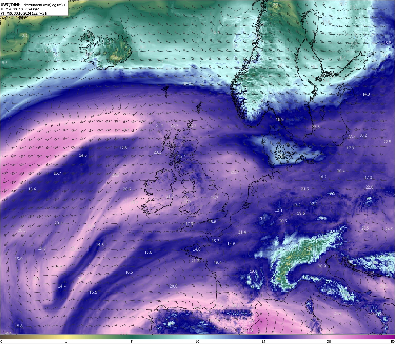Click the 15.7 value over the Atlantic
The image size is (395, 344).
pyautogui.click(x=57, y=173)
